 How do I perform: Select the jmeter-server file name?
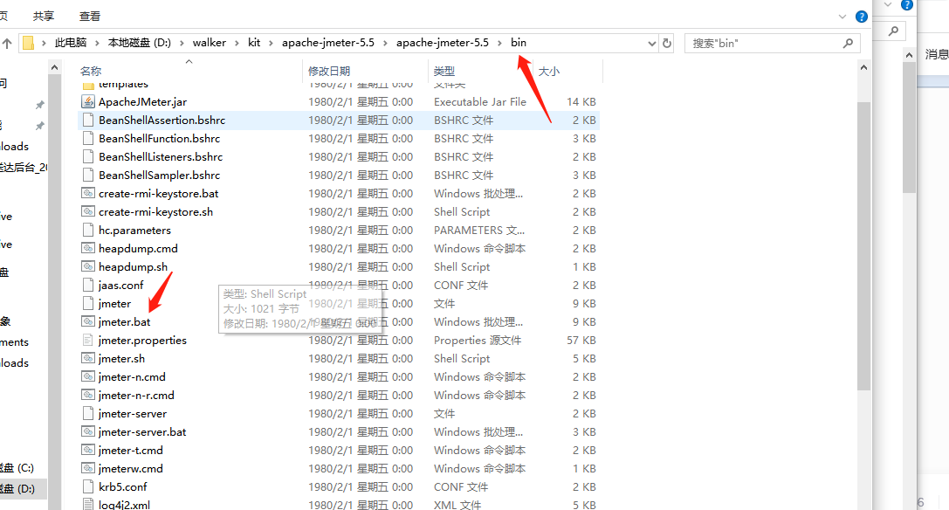[x=133, y=414]
